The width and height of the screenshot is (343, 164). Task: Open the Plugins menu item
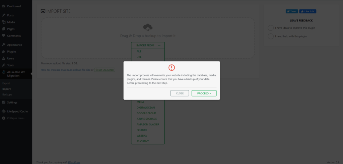[12, 52]
